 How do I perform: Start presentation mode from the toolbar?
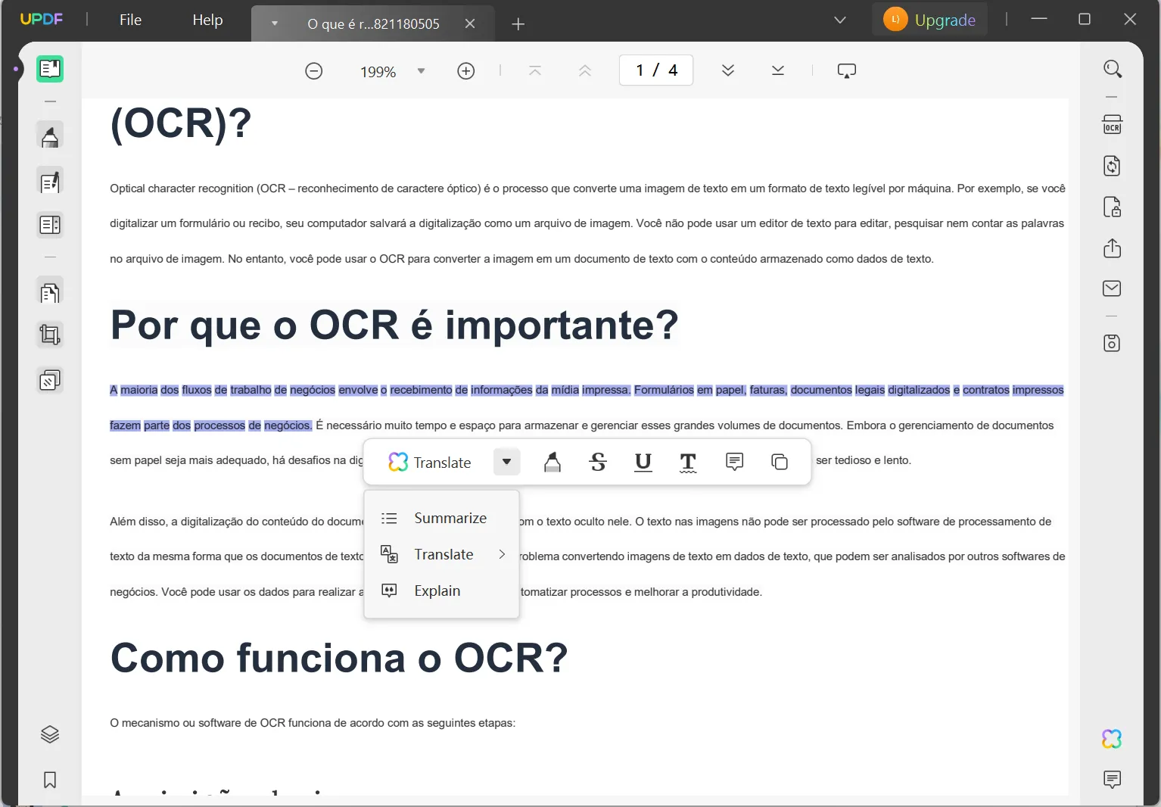click(846, 70)
